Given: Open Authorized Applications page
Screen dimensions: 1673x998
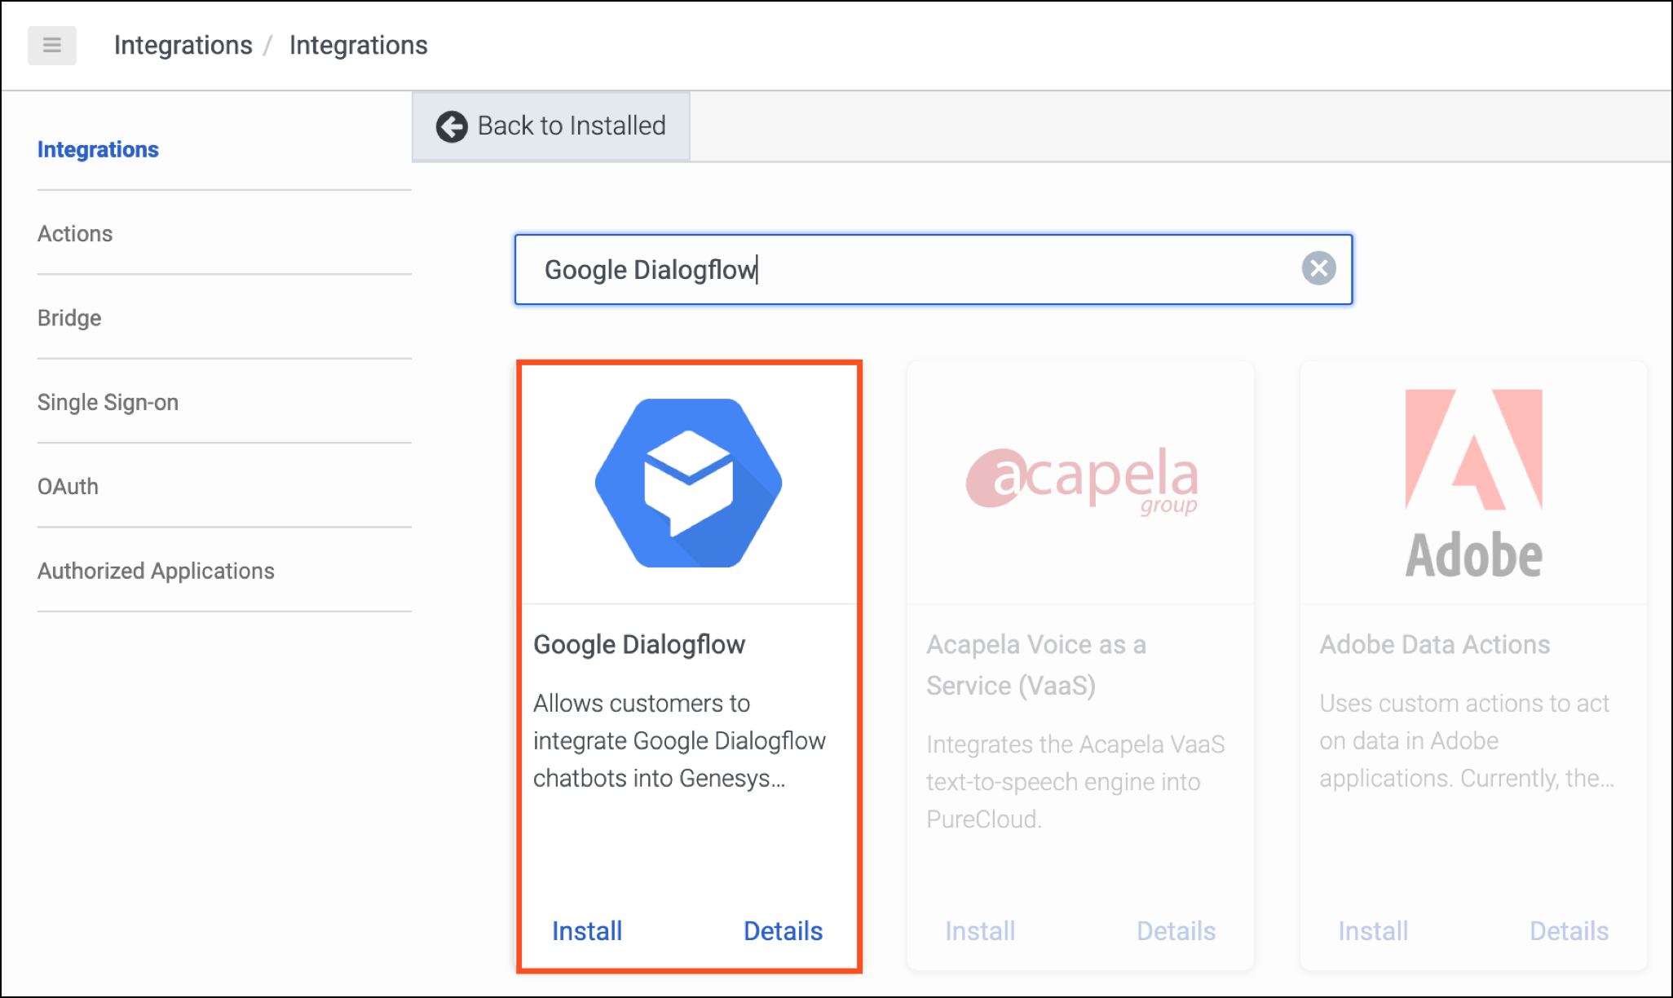Looking at the screenshot, I should click(156, 571).
